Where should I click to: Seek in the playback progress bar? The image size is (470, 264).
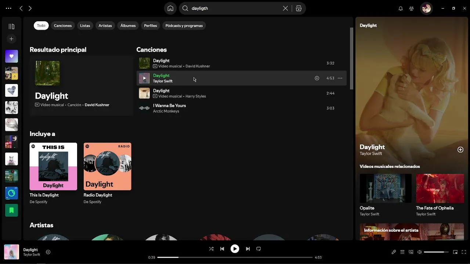pyautogui.click(x=235, y=257)
